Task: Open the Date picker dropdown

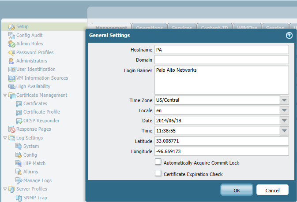Action: 285,121
